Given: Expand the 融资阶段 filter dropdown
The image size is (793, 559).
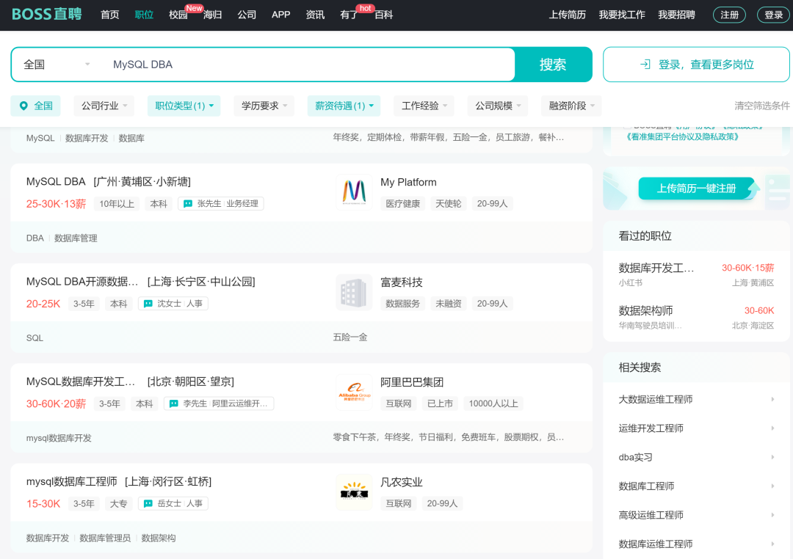Looking at the screenshot, I should [x=571, y=106].
